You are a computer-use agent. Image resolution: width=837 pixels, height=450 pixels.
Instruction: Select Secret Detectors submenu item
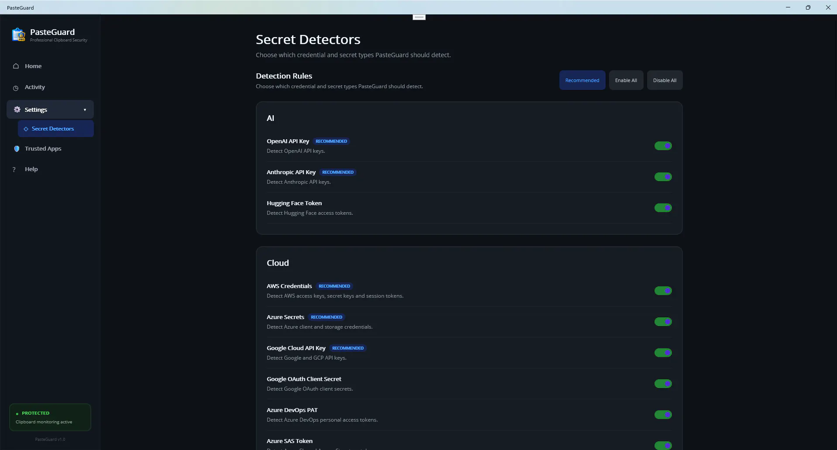click(x=56, y=129)
